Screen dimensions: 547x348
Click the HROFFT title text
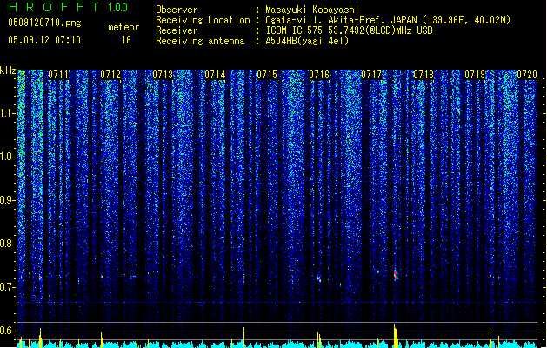pyautogui.click(x=54, y=7)
